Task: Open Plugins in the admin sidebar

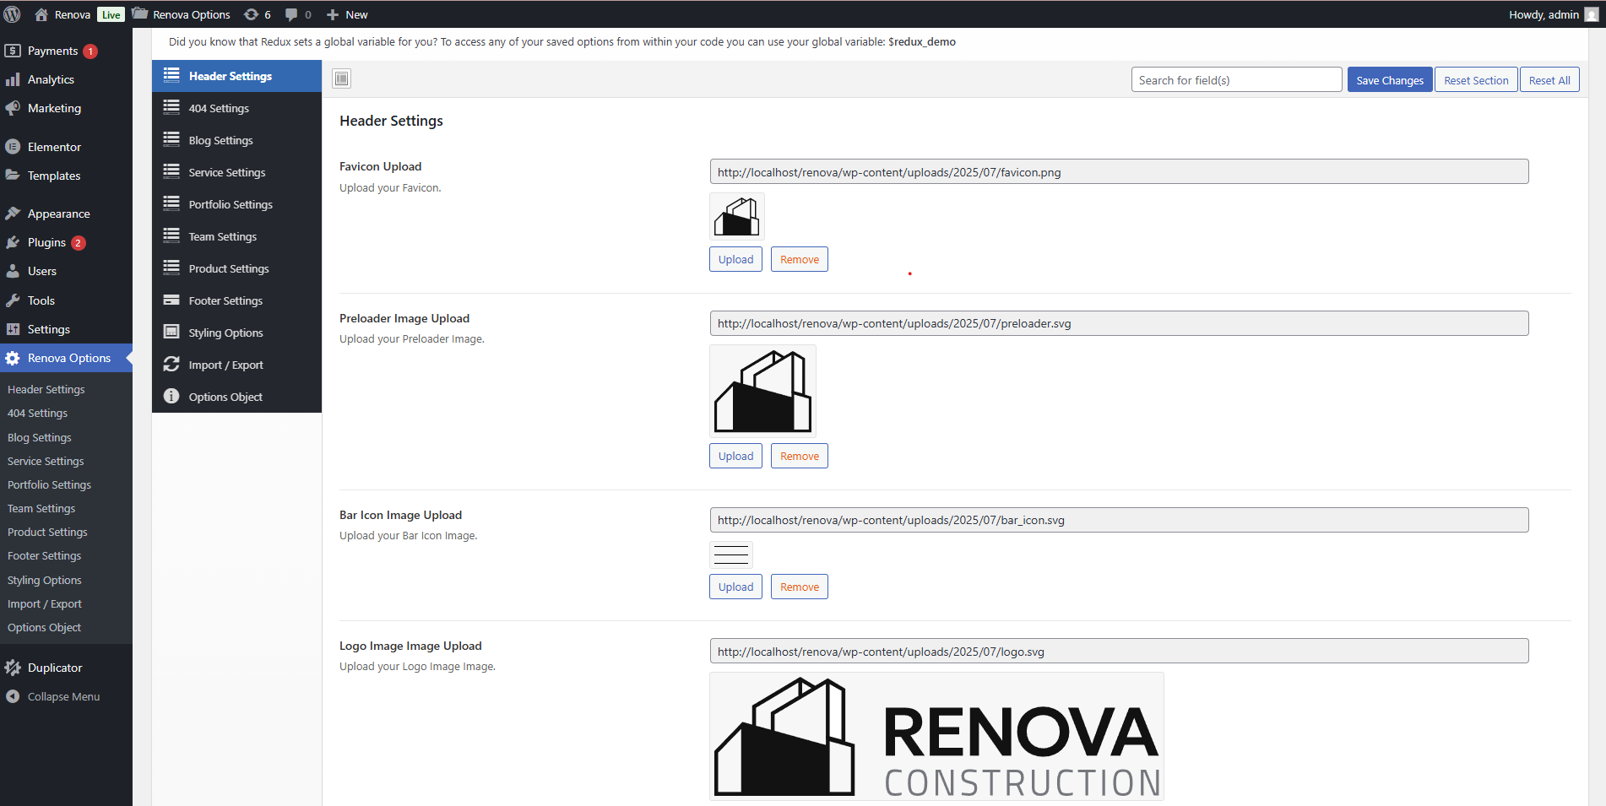Action: [46, 243]
